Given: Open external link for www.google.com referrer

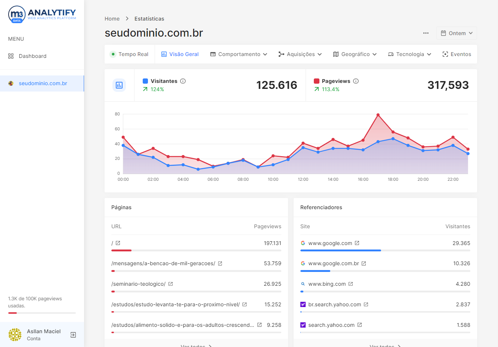Looking at the screenshot, I should 357,243.
